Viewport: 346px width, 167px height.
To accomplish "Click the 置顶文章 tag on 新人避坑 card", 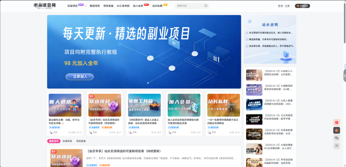I will (x=54, y=127).
